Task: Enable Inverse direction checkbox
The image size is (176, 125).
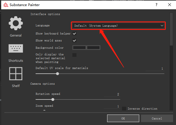Action: 124,108
